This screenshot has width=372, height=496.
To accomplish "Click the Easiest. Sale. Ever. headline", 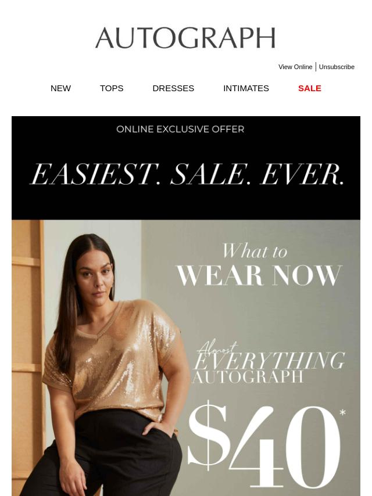I will pyautogui.click(x=187, y=174).
